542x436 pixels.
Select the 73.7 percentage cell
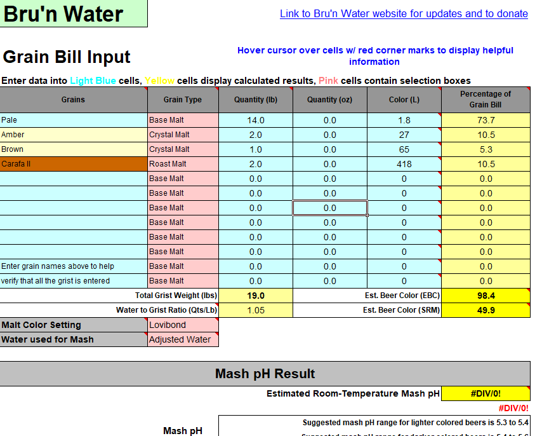tap(486, 120)
